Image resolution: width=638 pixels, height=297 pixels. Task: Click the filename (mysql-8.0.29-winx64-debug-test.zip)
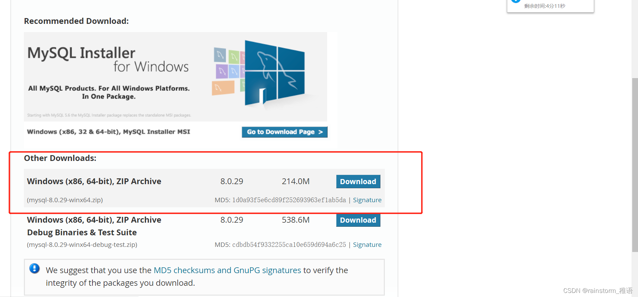pos(82,245)
